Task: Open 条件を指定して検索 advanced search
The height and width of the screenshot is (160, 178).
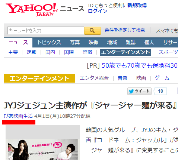Action: [x=125, y=30]
